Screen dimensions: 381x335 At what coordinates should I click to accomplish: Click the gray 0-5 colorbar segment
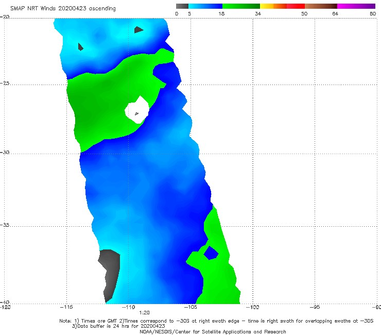[182, 6]
